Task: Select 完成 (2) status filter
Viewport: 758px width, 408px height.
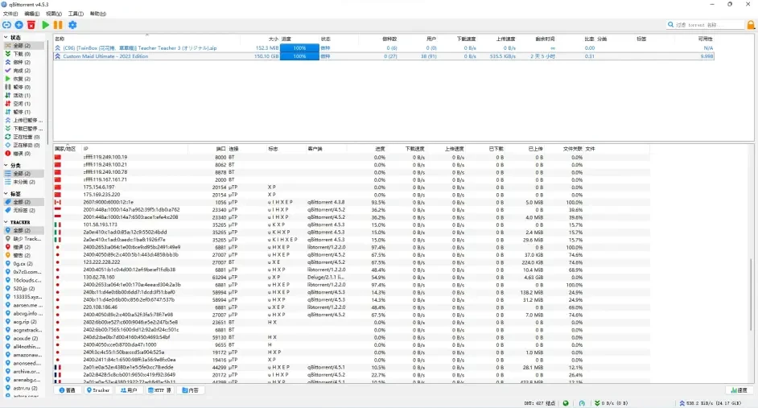Action: 23,70
